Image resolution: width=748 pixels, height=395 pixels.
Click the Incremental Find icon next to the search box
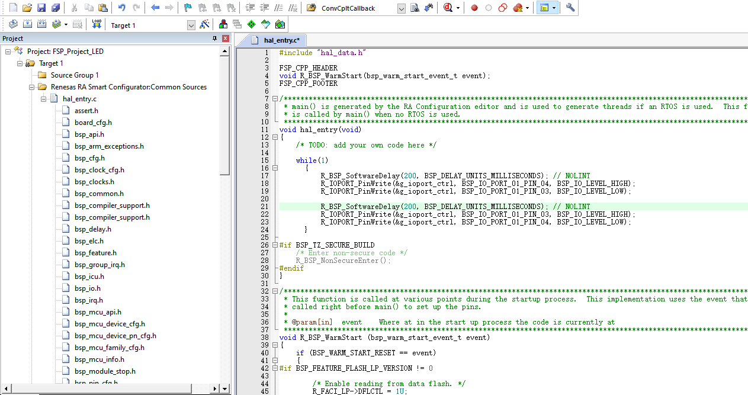pos(429,8)
